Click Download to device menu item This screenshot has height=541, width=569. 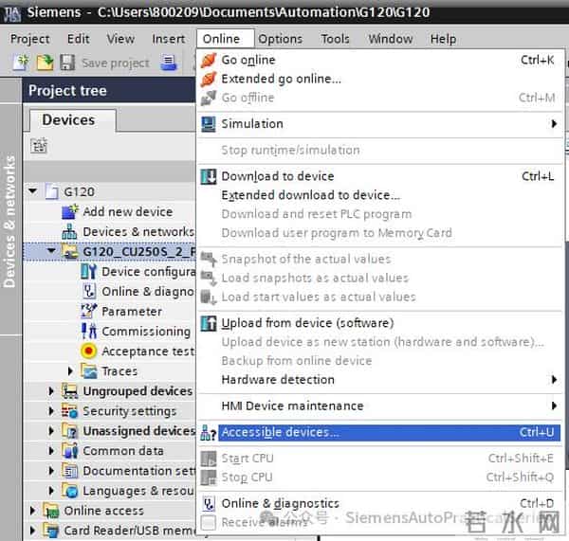click(x=277, y=176)
